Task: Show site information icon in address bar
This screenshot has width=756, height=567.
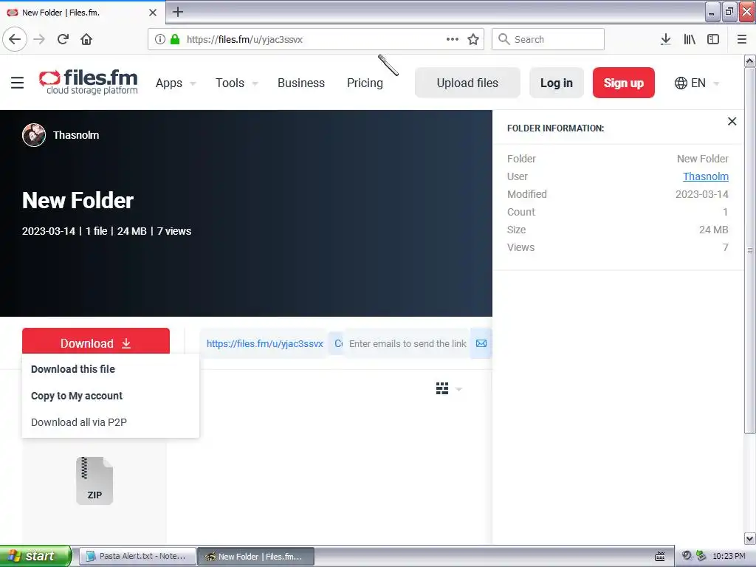Action: click(x=160, y=39)
